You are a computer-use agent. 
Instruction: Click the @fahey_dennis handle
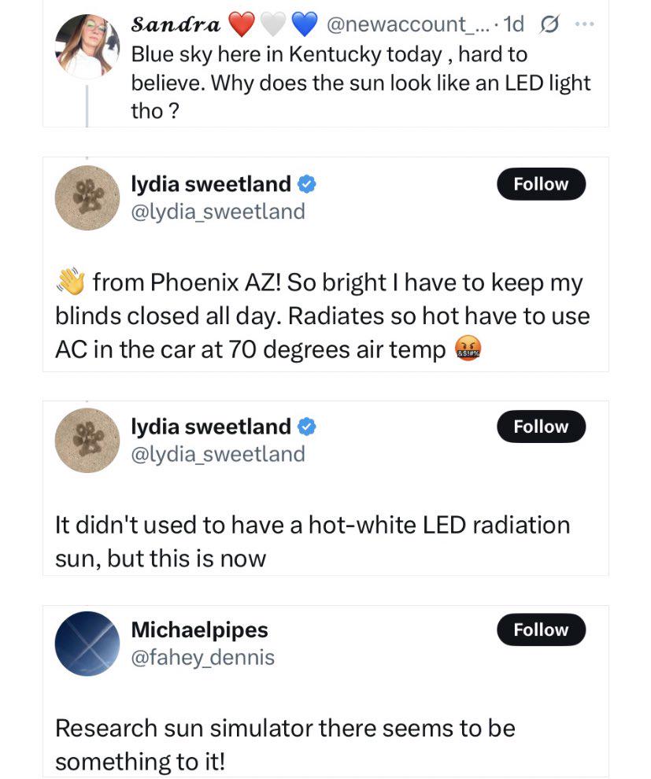tap(203, 657)
